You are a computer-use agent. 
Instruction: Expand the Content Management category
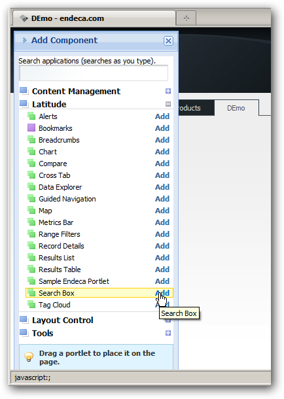coord(168,91)
